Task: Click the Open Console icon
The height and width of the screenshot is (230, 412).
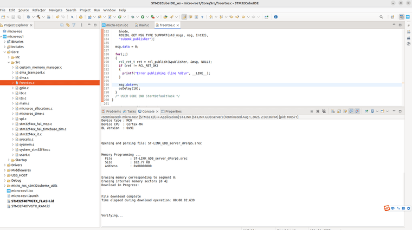Action: pyautogui.click(x=383, y=111)
